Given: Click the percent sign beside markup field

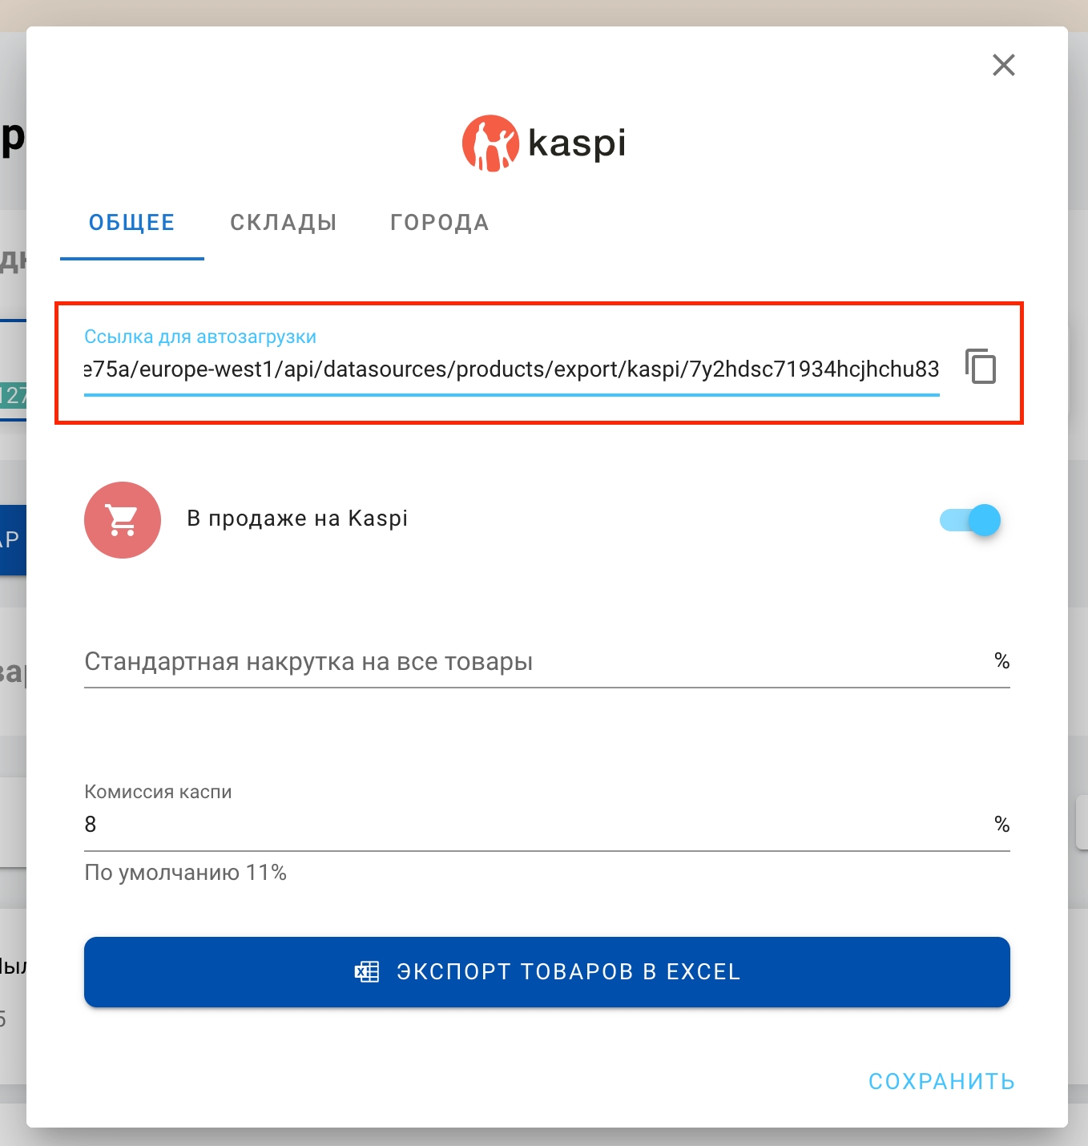Looking at the screenshot, I should coord(1001,661).
